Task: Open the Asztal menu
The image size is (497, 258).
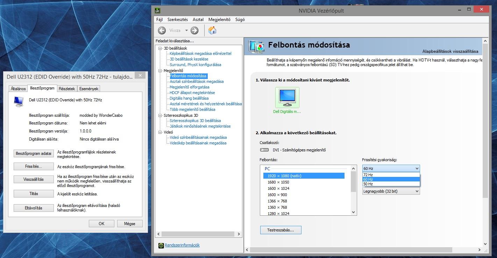Action: [198, 20]
